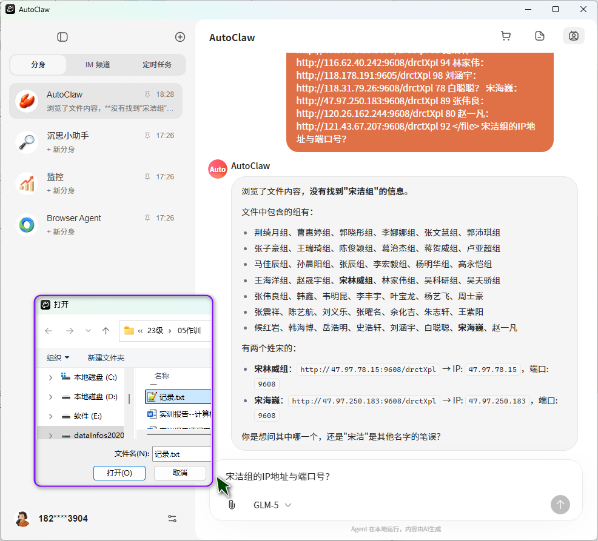Open the shopping cart icon
The width and height of the screenshot is (598, 541).
pos(506,36)
